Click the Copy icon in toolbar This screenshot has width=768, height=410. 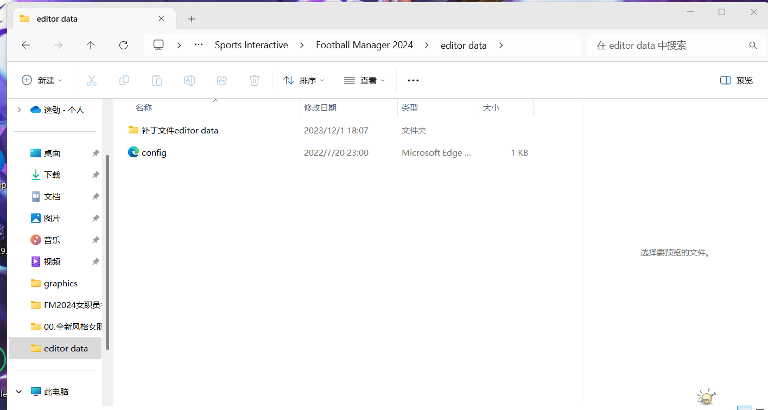click(124, 80)
